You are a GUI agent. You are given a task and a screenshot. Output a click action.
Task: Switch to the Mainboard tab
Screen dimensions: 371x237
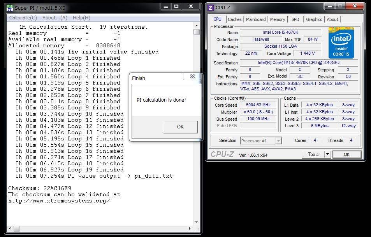(256, 19)
